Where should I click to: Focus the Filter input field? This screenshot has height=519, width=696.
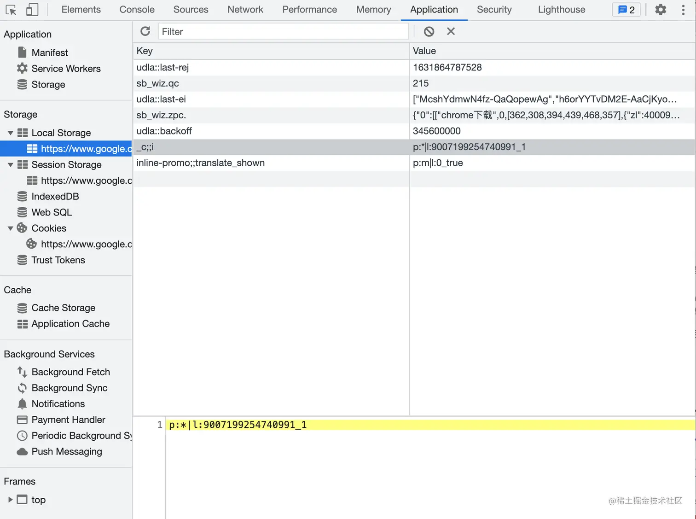[283, 31]
